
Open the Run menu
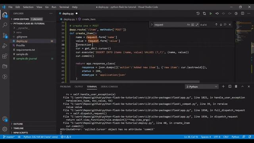tap(54, 7)
